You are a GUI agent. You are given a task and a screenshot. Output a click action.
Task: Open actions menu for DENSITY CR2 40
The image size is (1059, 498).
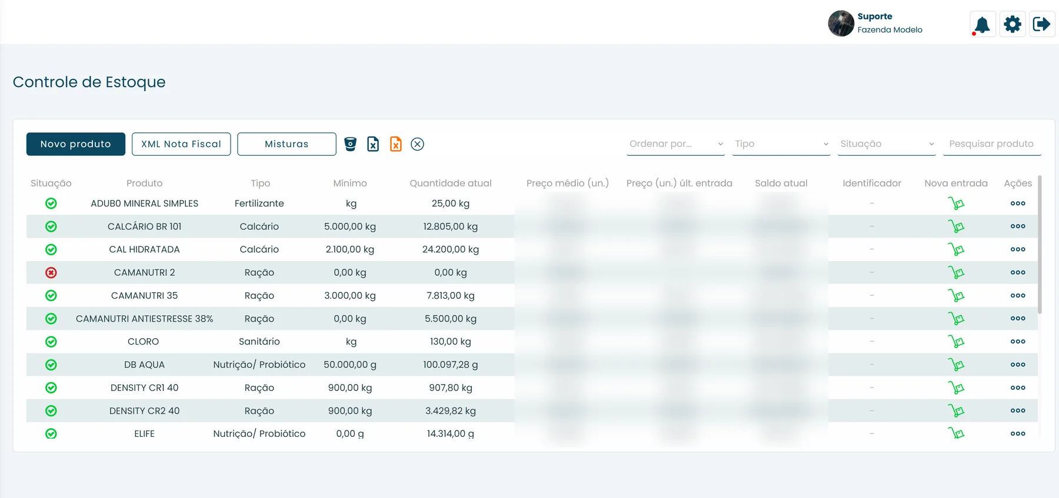[x=1018, y=410]
